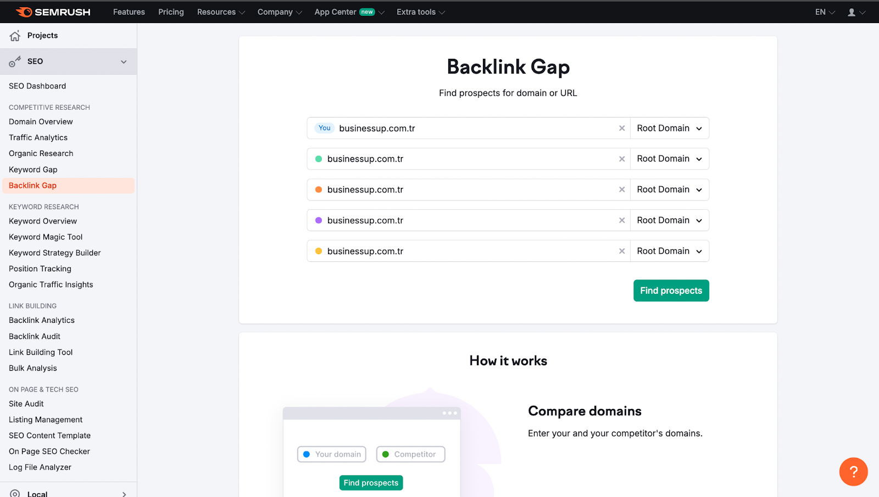
Task: Open Keyword Gap
Action: 33,170
